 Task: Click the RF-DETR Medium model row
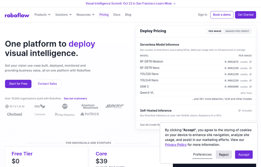pyautogui.click(x=196, y=62)
